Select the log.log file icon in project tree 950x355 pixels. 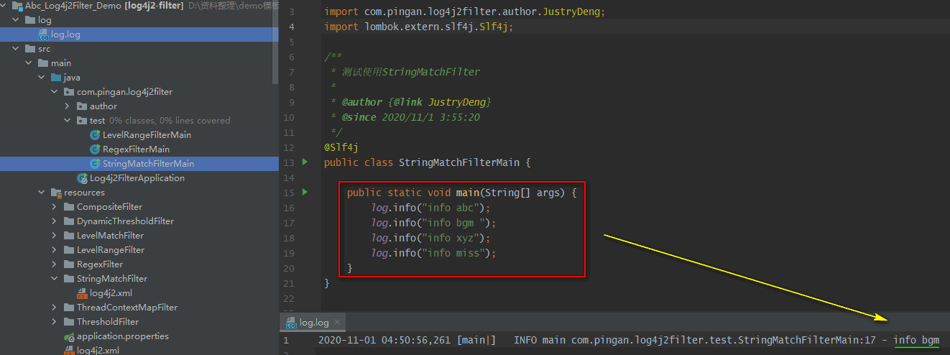pyautogui.click(x=43, y=34)
